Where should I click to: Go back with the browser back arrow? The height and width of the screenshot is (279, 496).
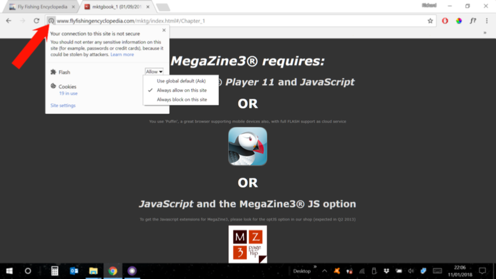(9, 20)
